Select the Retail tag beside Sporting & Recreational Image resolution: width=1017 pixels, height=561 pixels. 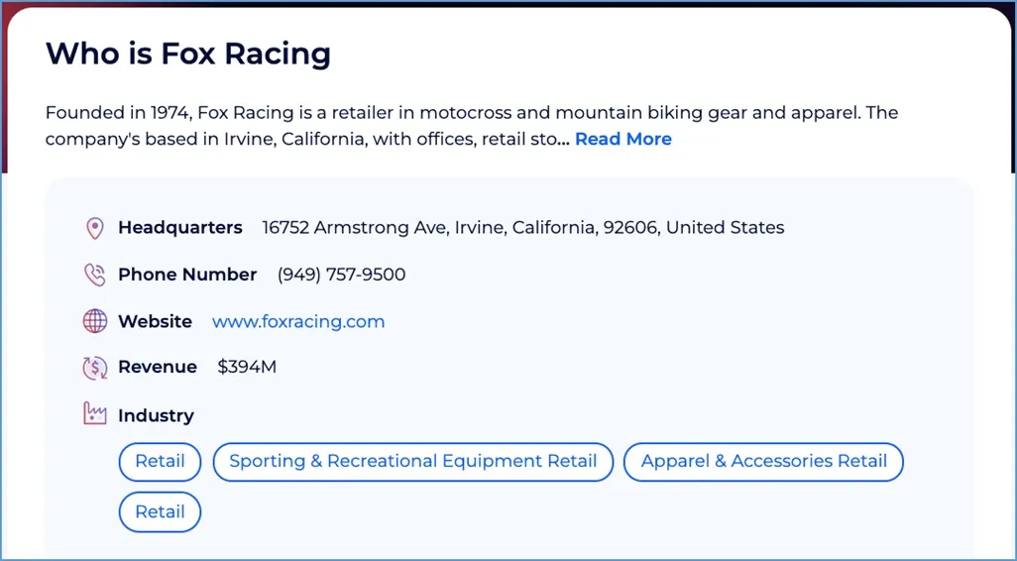click(161, 462)
